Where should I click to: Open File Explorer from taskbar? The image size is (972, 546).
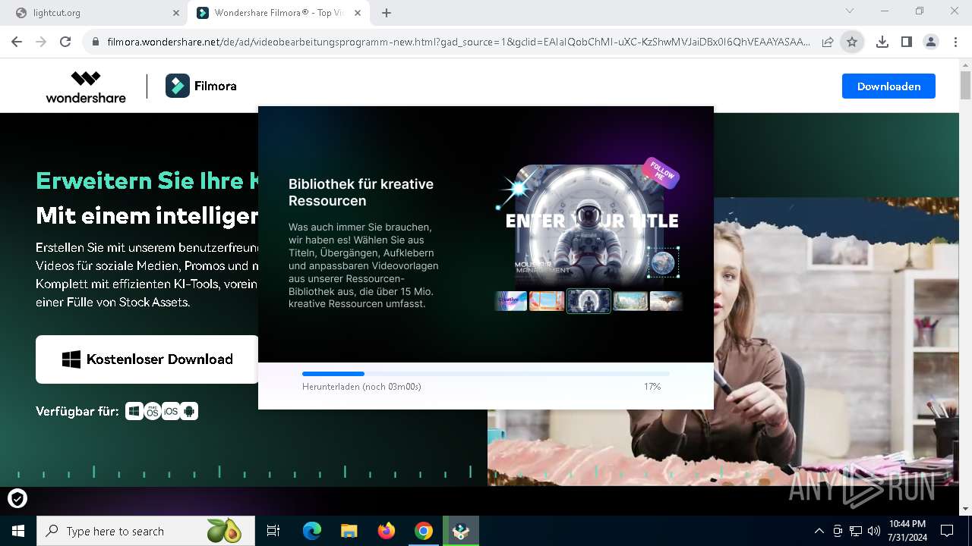[x=349, y=531]
